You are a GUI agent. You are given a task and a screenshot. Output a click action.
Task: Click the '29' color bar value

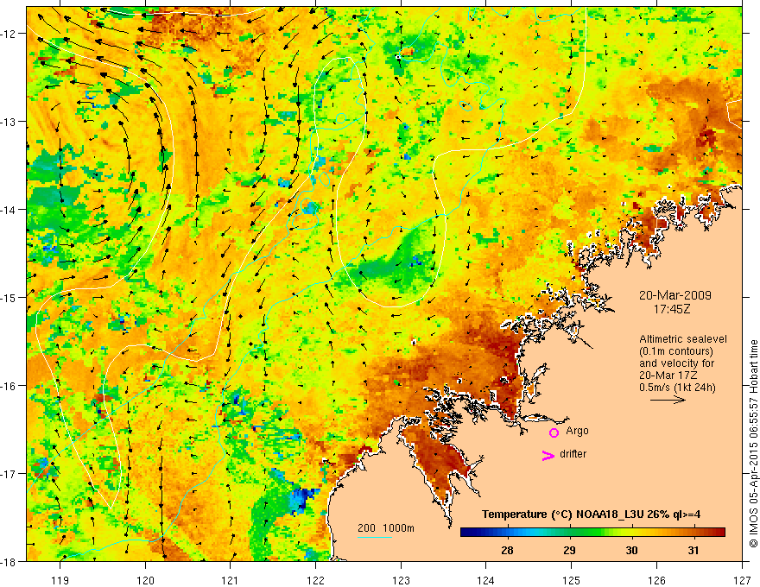569,550
